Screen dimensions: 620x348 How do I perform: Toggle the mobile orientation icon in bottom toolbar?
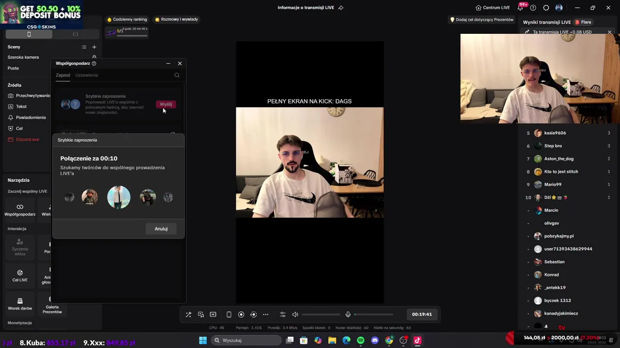(x=229, y=315)
